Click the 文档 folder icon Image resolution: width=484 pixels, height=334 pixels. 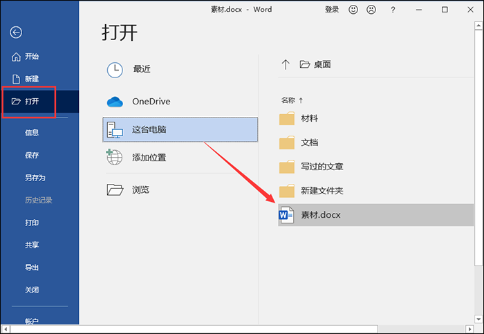point(287,142)
